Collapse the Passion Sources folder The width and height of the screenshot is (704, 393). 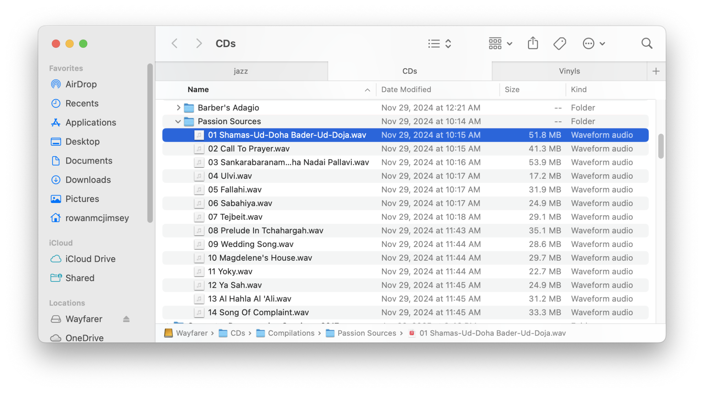pyautogui.click(x=178, y=121)
